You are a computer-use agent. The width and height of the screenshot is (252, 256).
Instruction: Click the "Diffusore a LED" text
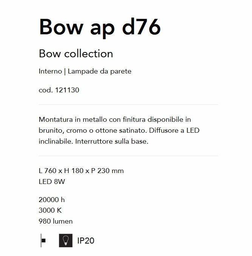pyautogui.click(x=174, y=130)
